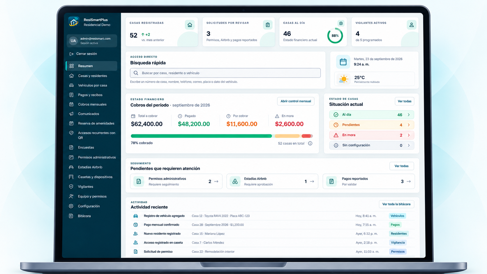487x274 pixels.
Task: Open Pagos reportados pending arrow
Action: (409, 181)
